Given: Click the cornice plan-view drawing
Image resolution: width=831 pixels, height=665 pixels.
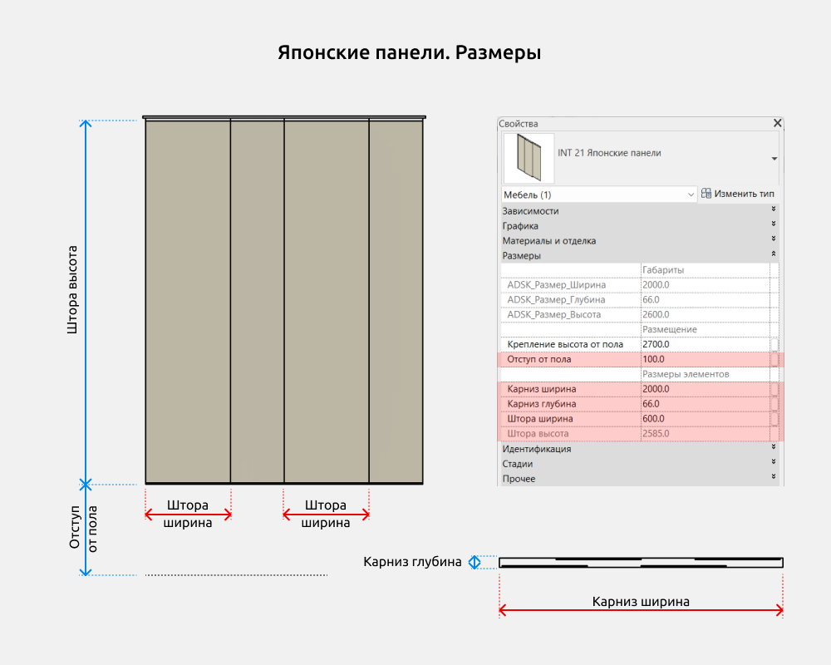Looking at the screenshot, I should coord(641,563).
